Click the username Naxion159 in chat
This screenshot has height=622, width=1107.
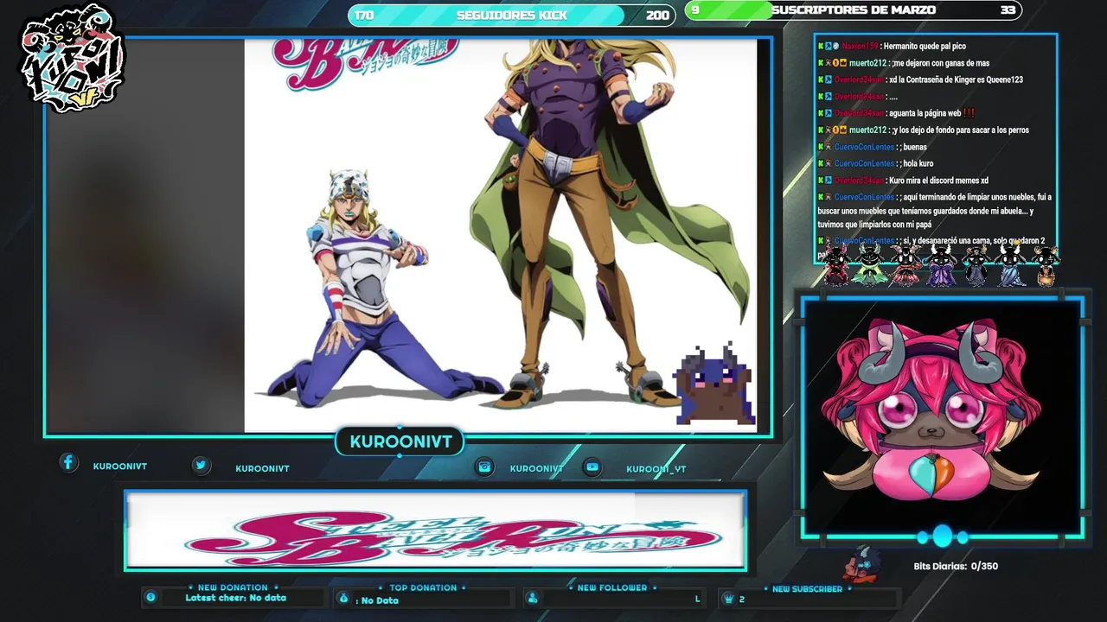[861, 46]
